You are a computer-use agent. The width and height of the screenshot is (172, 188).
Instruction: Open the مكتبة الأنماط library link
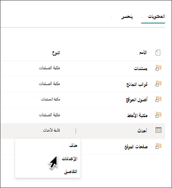pos(137,115)
